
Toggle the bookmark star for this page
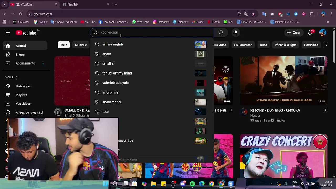coord(253,14)
